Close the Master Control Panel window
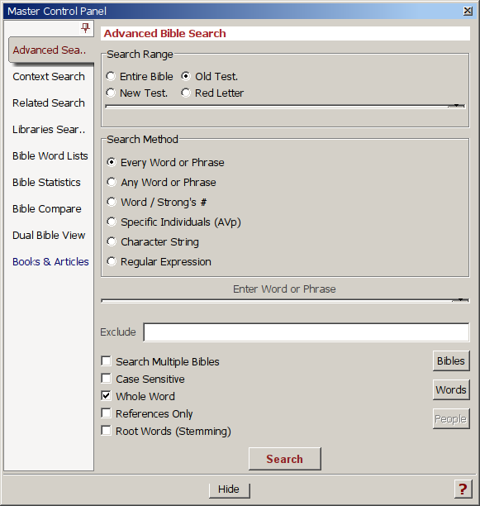The height and width of the screenshot is (506, 480). tap(468, 11)
